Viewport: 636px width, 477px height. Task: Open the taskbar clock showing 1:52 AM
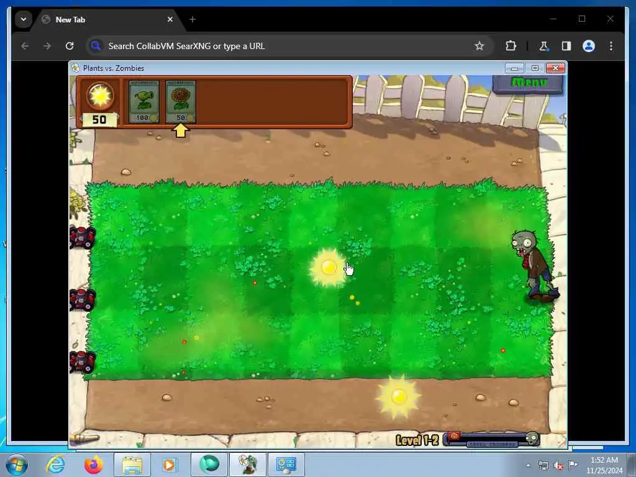(x=604, y=465)
